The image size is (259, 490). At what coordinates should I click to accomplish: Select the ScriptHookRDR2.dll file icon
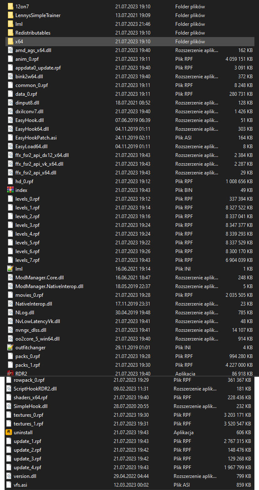(9, 388)
